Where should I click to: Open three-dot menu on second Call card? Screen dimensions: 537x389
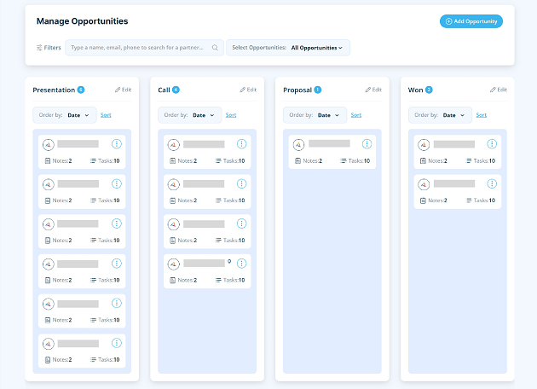(242, 183)
